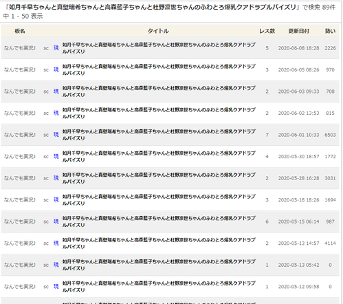Select the date 2020-05-12 09:58
This screenshot has height=304, width=343.
click(298, 287)
